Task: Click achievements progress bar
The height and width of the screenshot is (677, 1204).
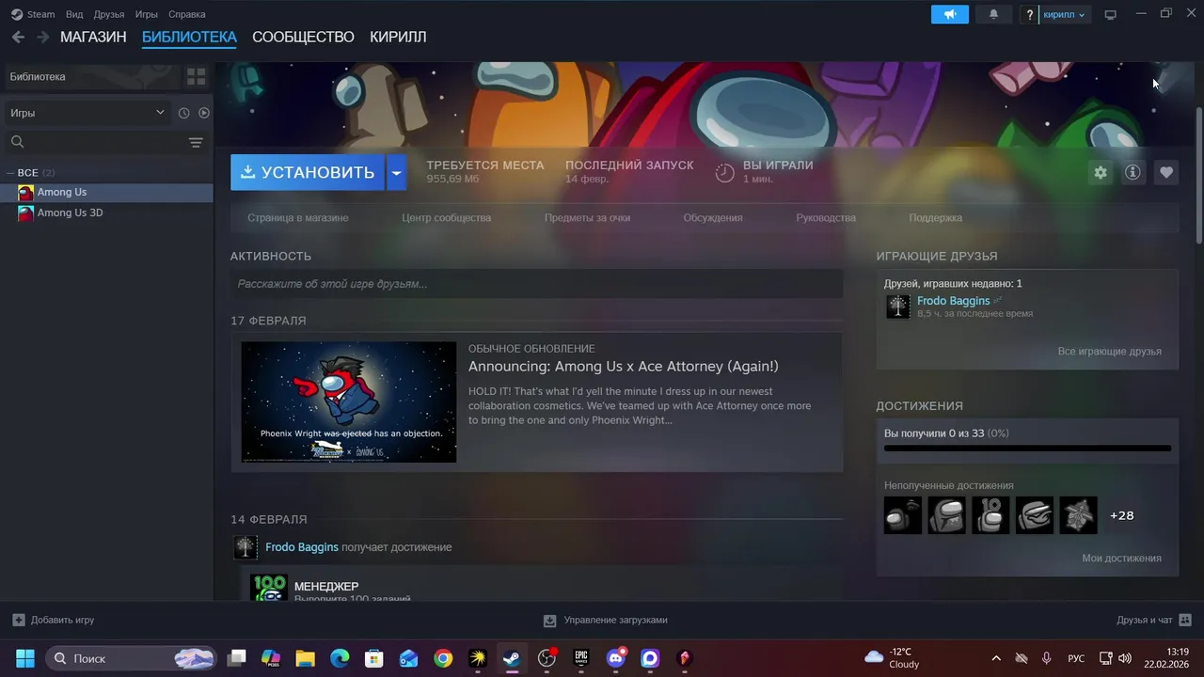Action: tap(1027, 449)
